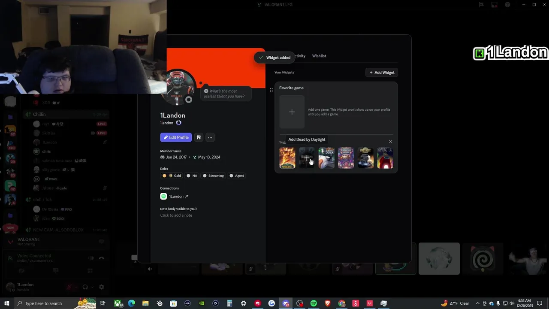This screenshot has height=309, width=549.
Task: Add Among Us from suggested games
Action: pos(385,158)
